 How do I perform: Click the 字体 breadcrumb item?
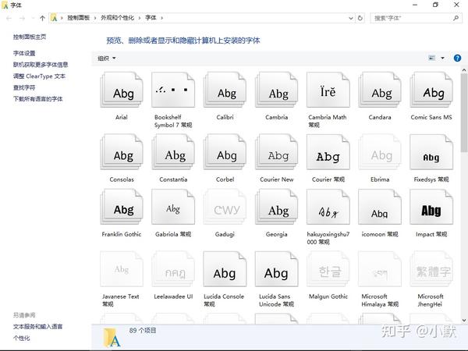(x=151, y=18)
